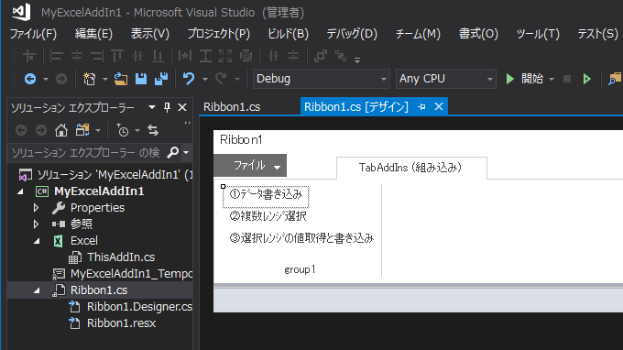The image size is (623, 350).
Task: Click the Align Lefts layout icon
Action: pos(56,57)
